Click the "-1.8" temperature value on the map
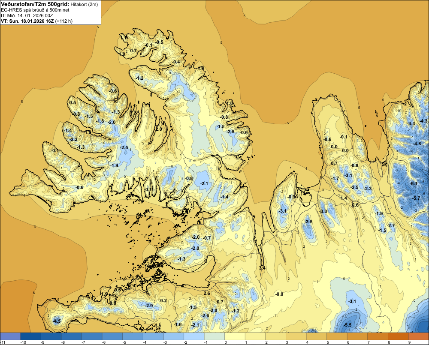 (100, 121)
